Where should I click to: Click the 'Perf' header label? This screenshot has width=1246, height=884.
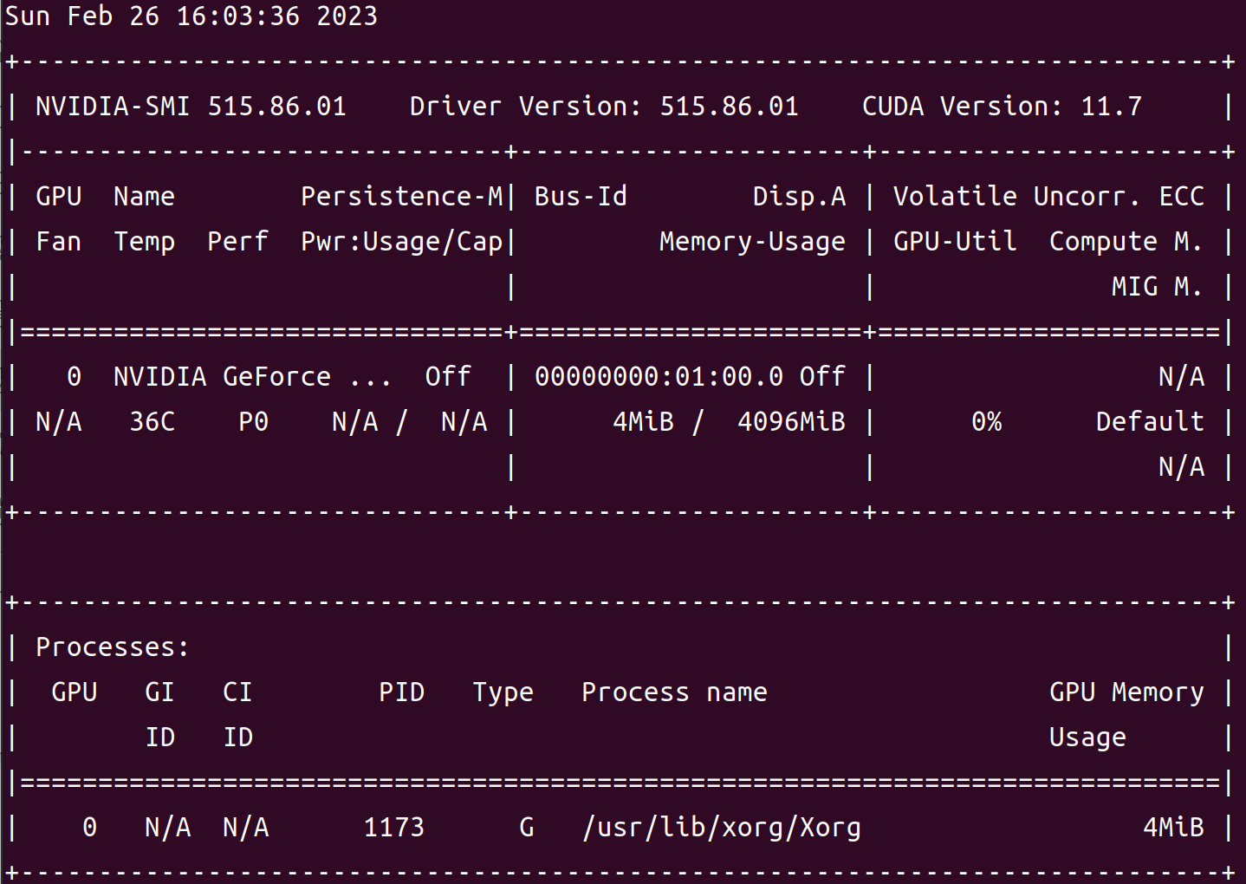click(237, 242)
